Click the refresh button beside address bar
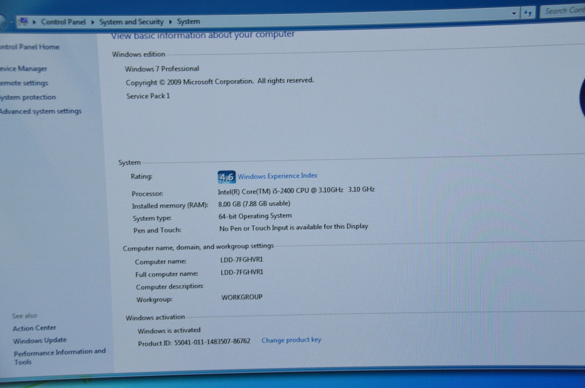The height and width of the screenshot is (388, 585). (527, 13)
